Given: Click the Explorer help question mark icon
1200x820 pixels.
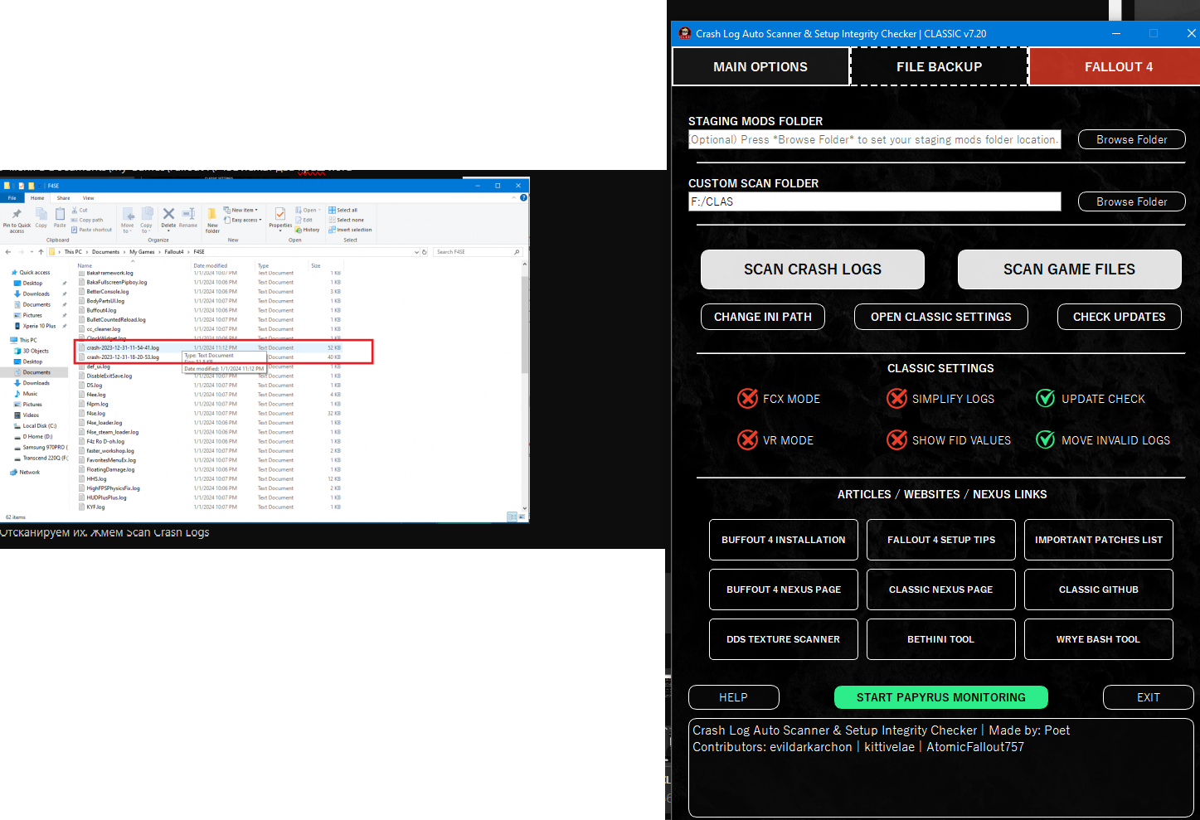Looking at the screenshot, I should pyautogui.click(x=523, y=198).
